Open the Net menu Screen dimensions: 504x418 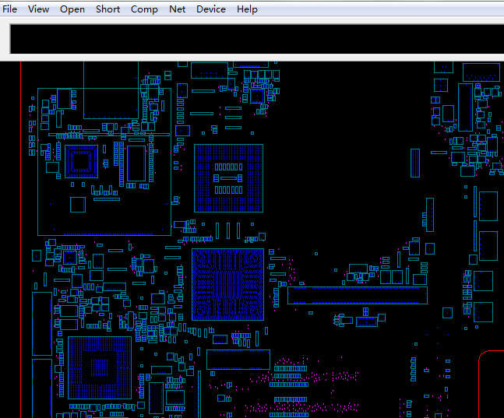click(178, 9)
